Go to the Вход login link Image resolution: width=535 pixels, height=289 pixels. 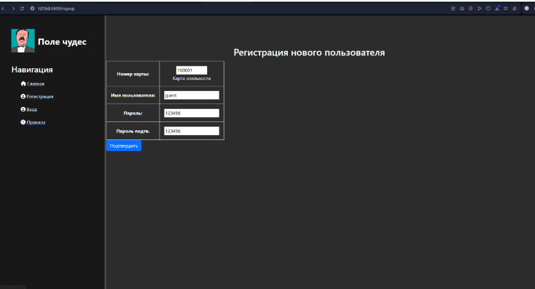point(32,109)
